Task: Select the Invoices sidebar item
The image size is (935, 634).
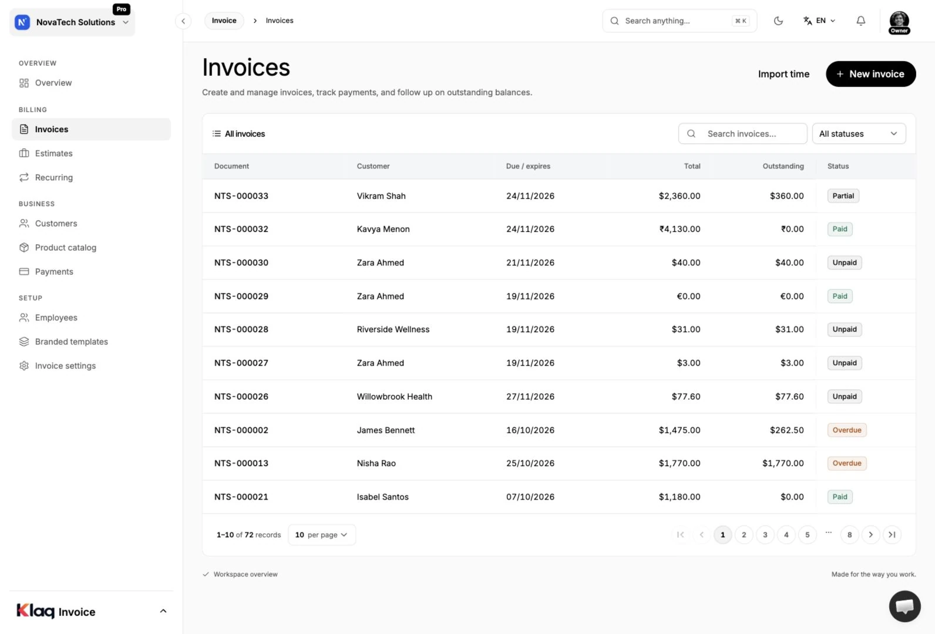Action: [91, 129]
